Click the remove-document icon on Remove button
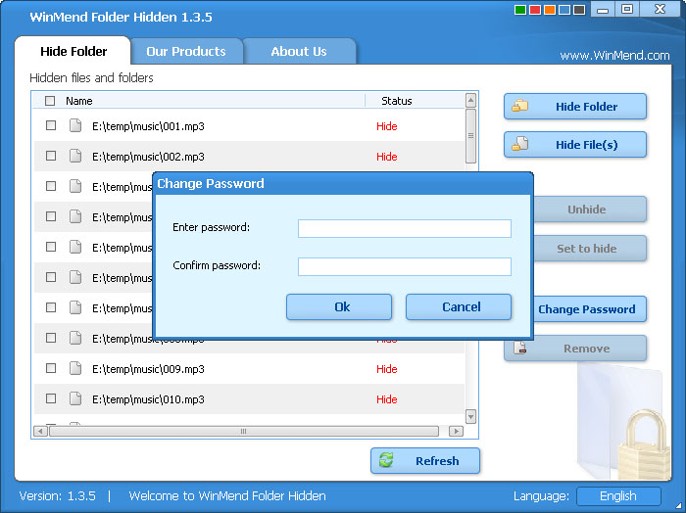686x513 pixels. click(x=519, y=348)
